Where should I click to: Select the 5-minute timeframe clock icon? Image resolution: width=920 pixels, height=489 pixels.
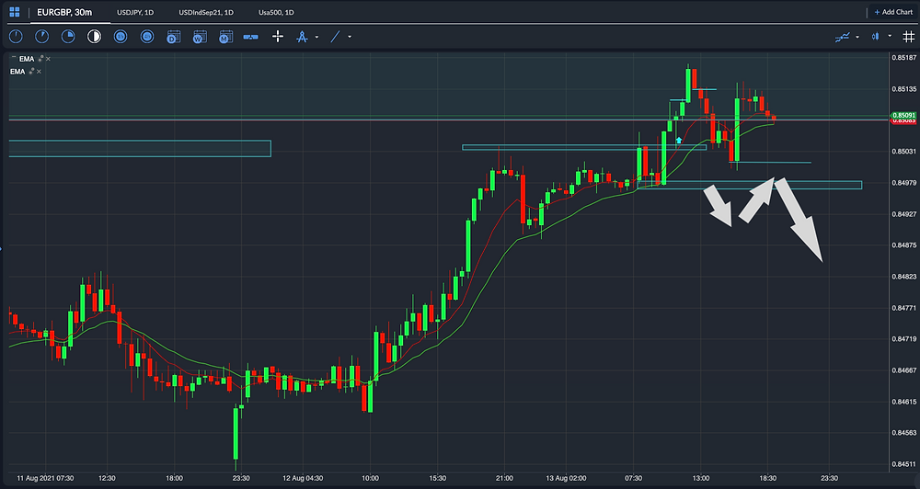[41, 37]
